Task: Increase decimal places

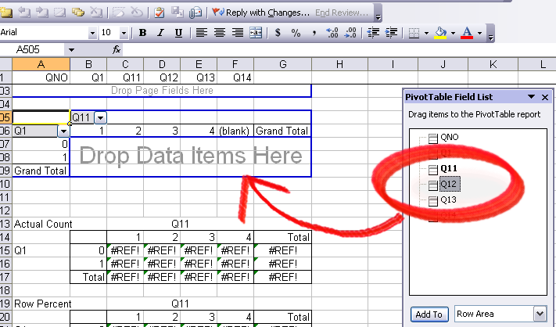Action: point(332,33)
